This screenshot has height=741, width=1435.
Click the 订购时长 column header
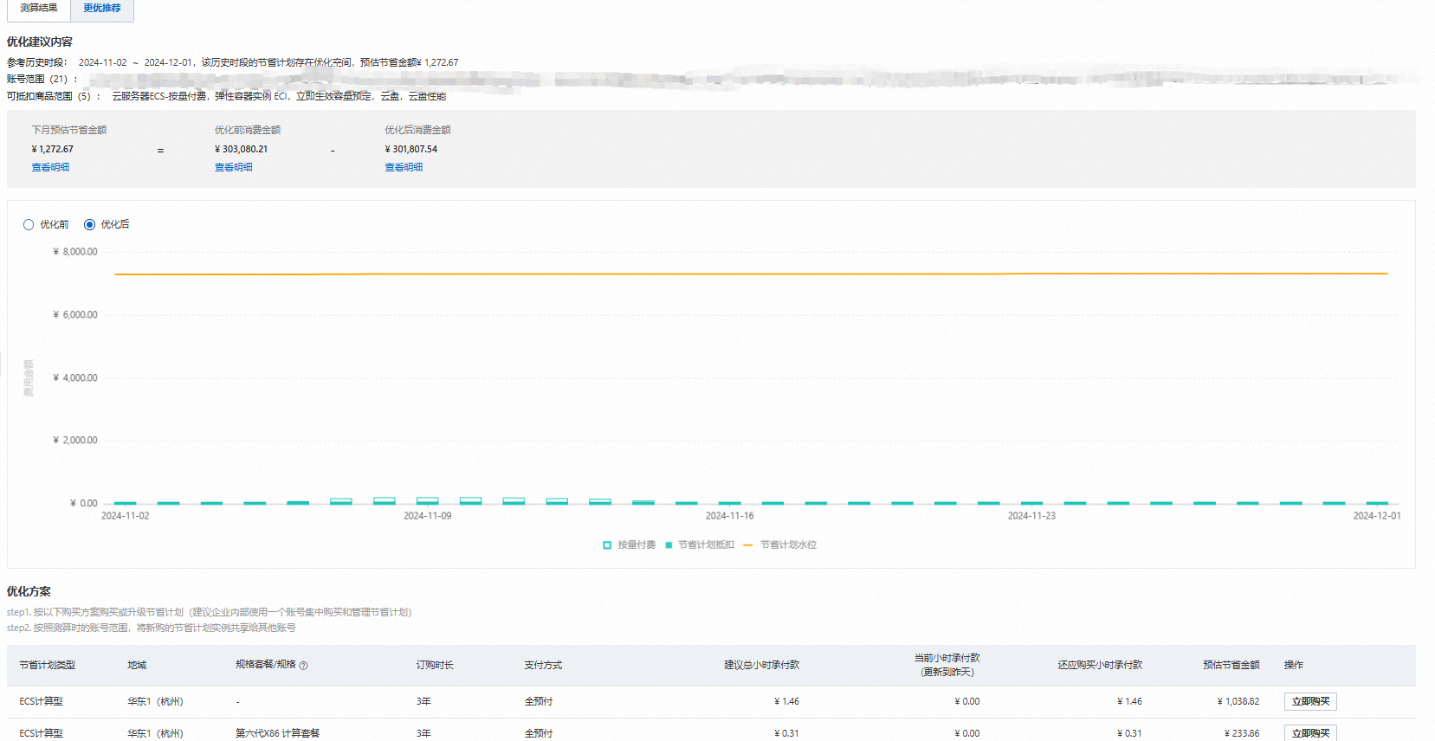435,665
